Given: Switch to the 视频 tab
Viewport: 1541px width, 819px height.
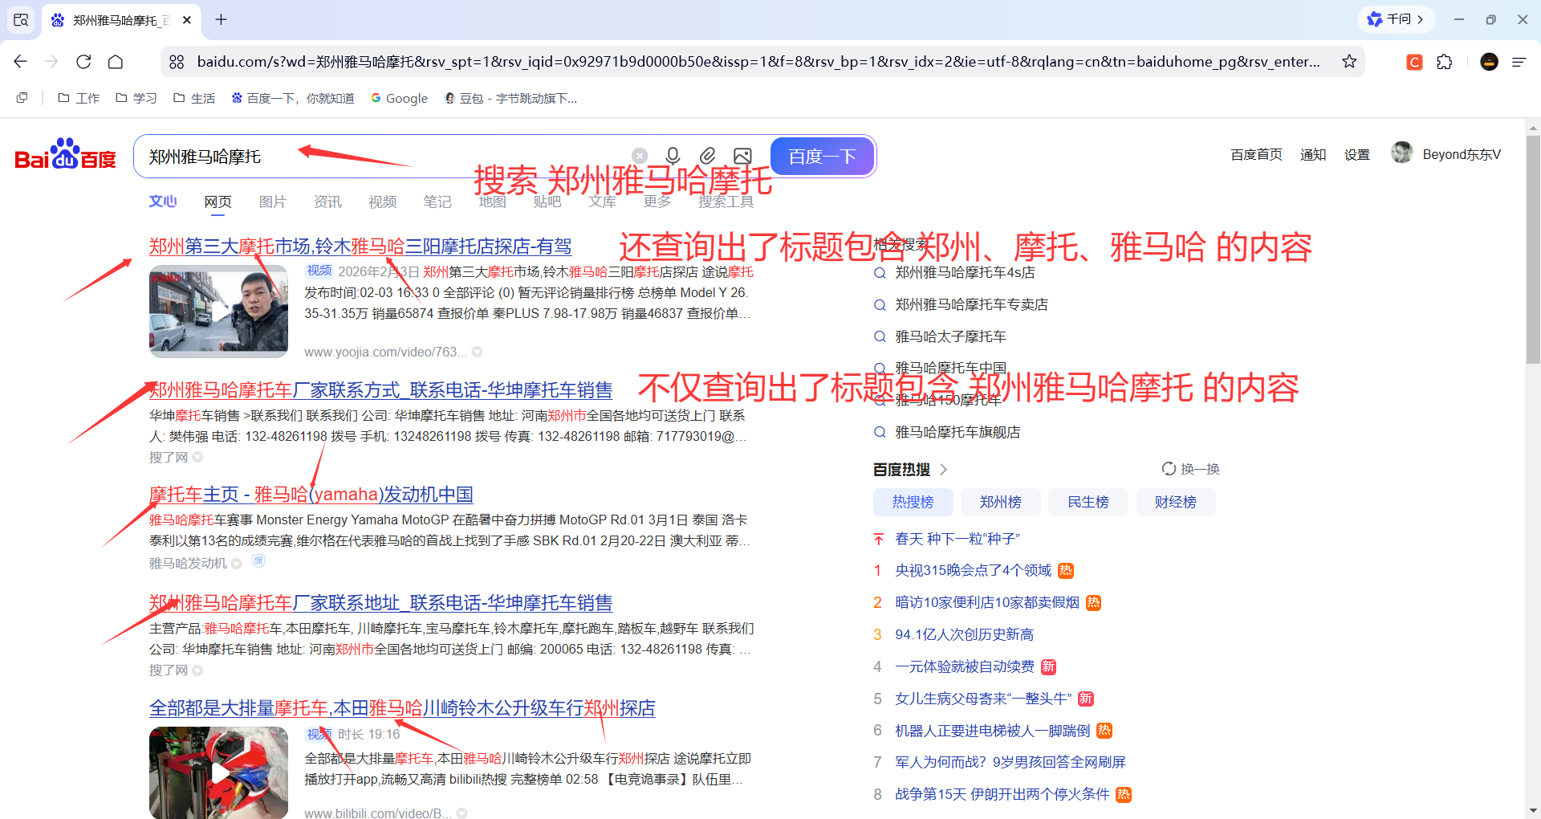Looking at the screenshot, I should (383, 202).
